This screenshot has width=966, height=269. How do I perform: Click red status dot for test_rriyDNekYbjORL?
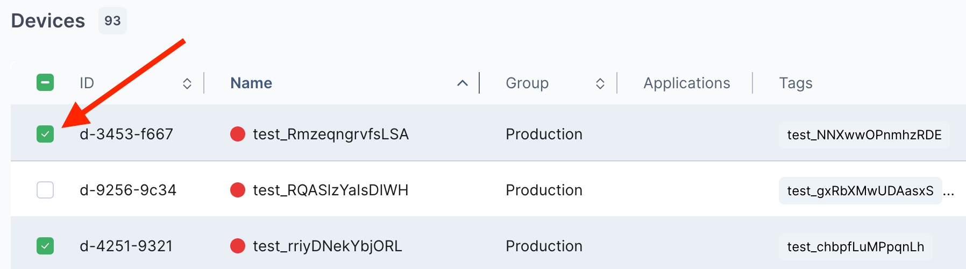(x=237, y=246)
